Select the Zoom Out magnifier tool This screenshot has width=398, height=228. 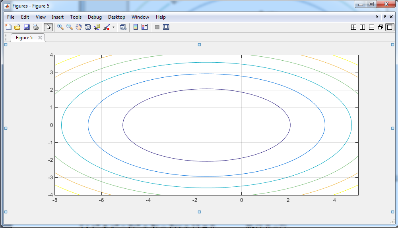coord(69,27)
